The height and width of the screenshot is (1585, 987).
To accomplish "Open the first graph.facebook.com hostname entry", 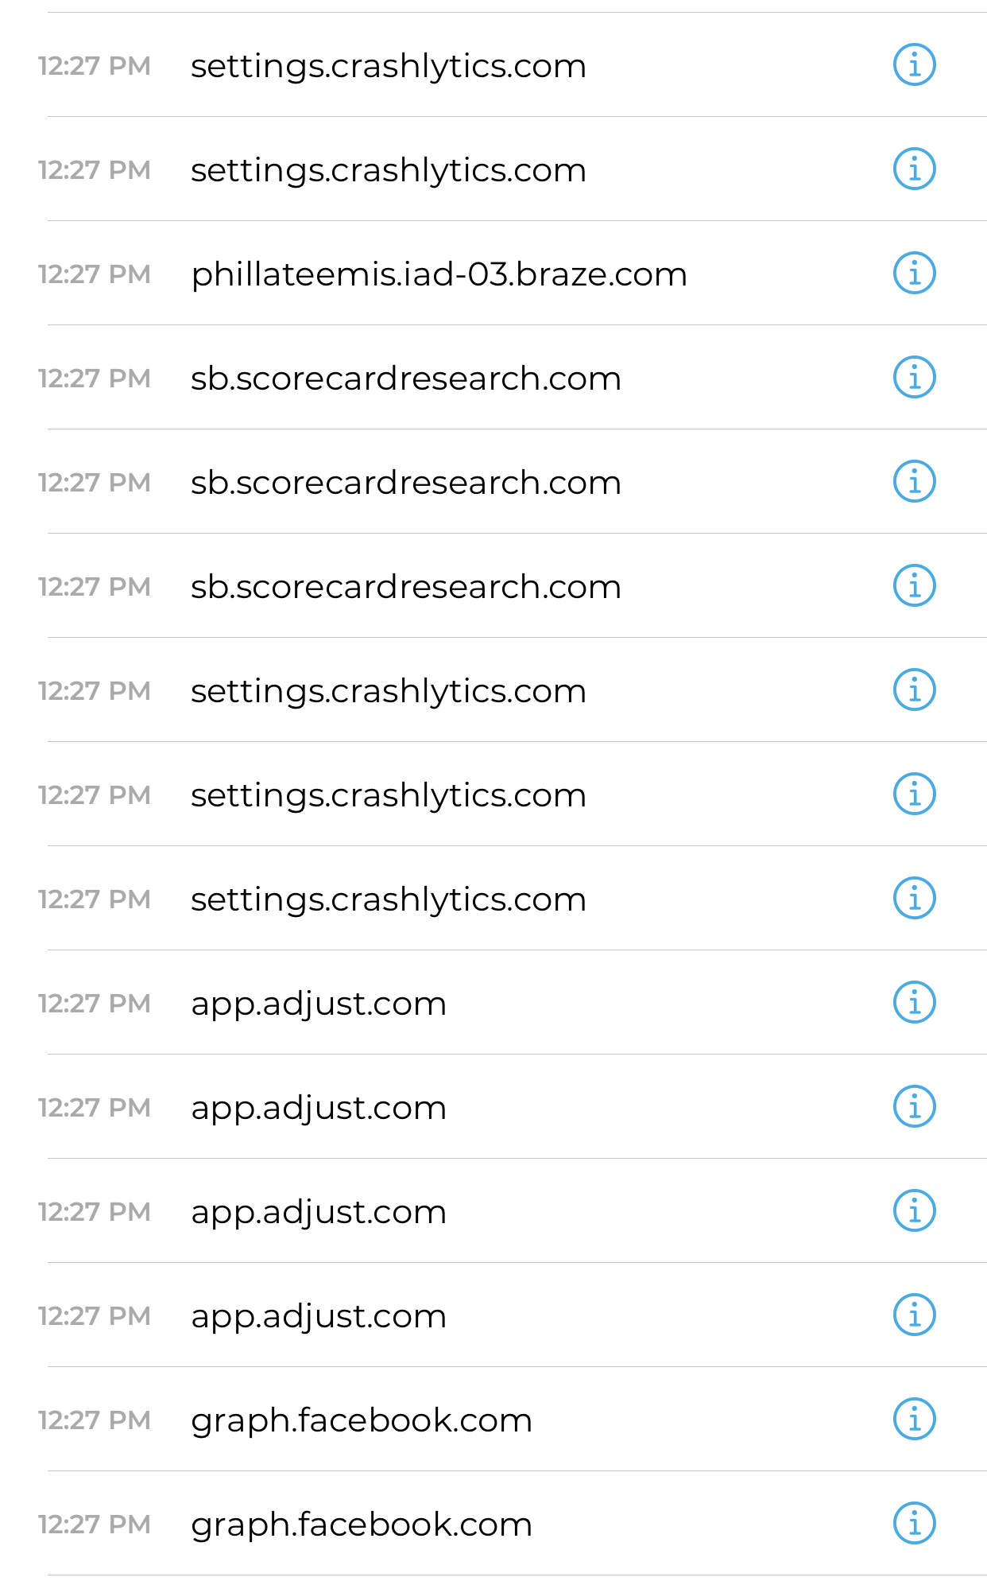I will (x=361, y=1420).
